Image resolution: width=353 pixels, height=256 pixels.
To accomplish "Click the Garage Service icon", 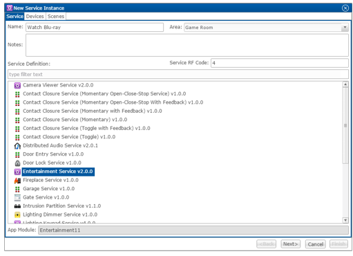I will (17, 189).
